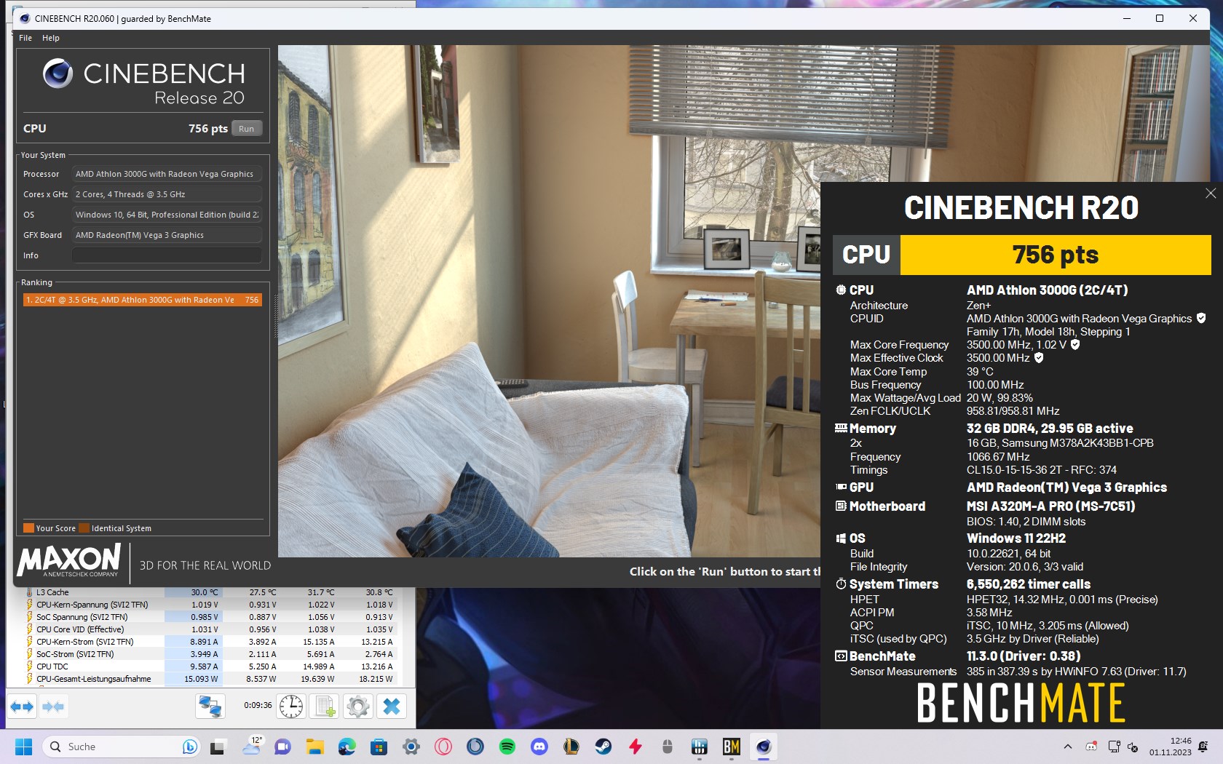The width and height of the screenshot is (1223, 764).
Task: Click the HWiNFO collapse columns arrows icon
Action: tap(53, 706)
